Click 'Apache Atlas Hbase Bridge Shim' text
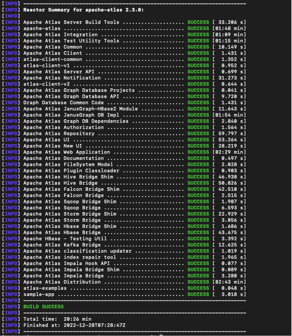292x336 pixels. (70, 226)
